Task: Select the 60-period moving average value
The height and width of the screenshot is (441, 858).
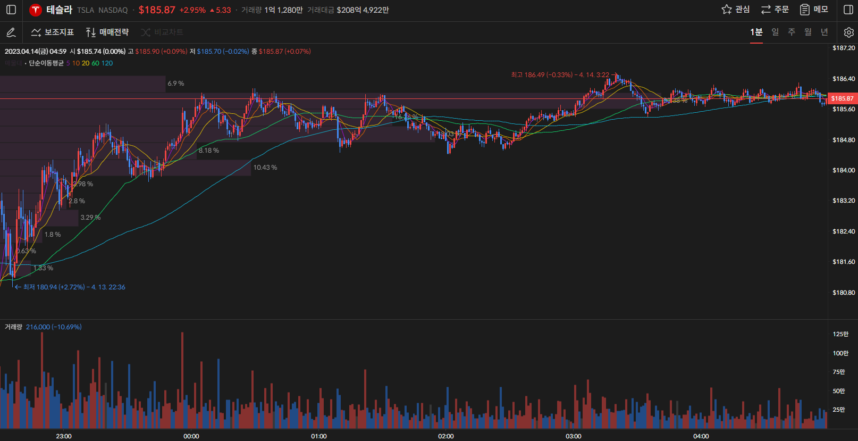Action: tap(95, 63)
